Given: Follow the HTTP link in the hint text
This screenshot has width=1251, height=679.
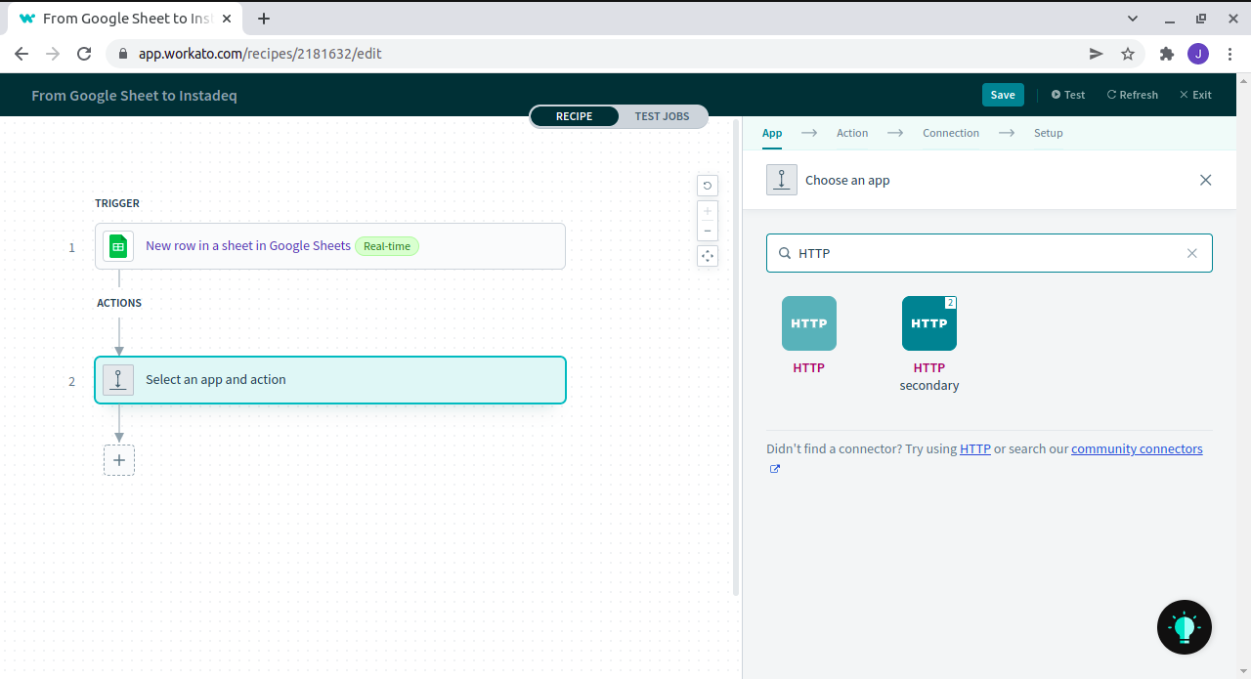Looking at the screenshot, I should tap(975, 449).
